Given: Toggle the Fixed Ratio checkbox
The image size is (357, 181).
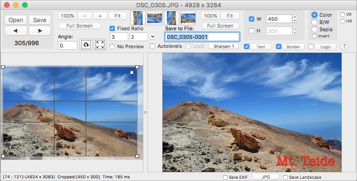Looking at the screenshot, I should click(x=112, y=28).
